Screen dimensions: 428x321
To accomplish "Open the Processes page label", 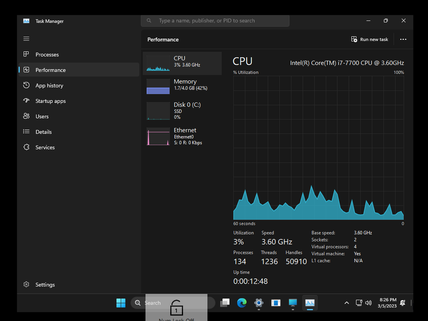I will click(47, 55).
